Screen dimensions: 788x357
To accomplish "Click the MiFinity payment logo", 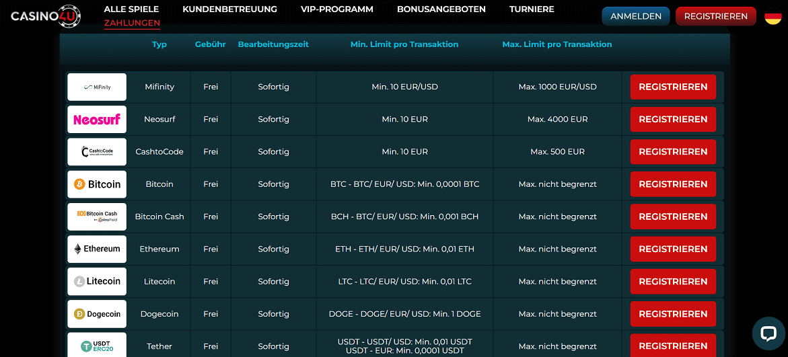I will [x=97, y=87].
